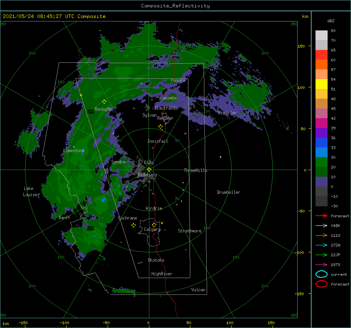Screen dimensions: 351x328
Task: Click the Lake Louise map label
Action: 30,191
